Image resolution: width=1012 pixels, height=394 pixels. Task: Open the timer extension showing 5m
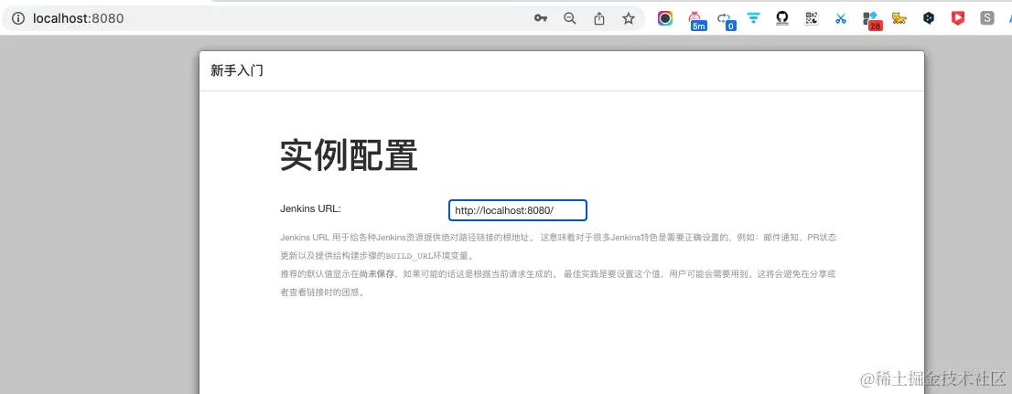(695, 20)
